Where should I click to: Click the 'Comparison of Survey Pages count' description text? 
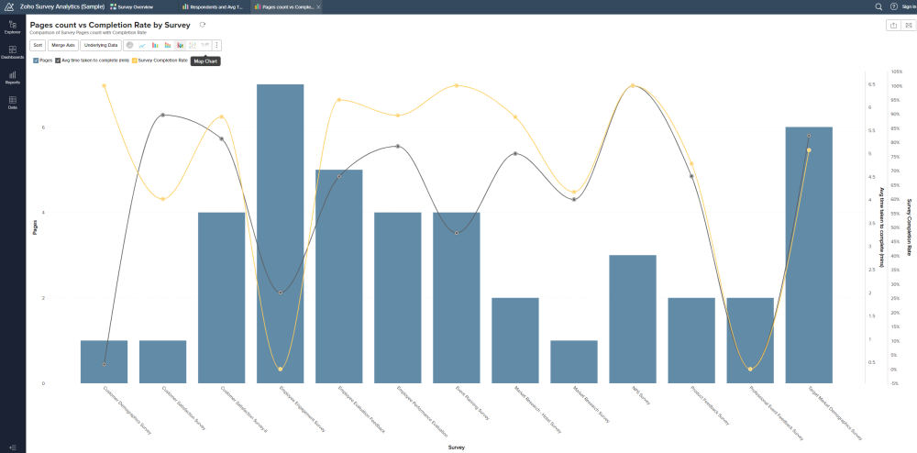(88, 33)
